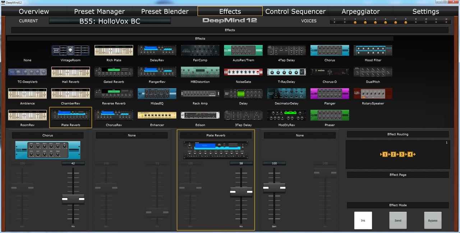Choose the ModDlyRev effect

(x=286, y=115)
